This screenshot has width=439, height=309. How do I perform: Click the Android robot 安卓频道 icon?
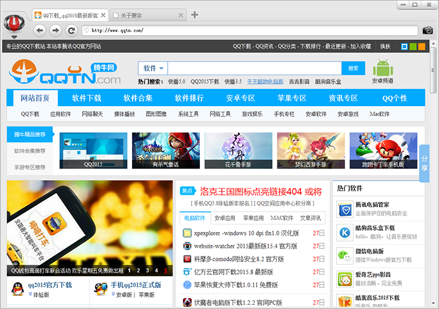click(382, 68)
